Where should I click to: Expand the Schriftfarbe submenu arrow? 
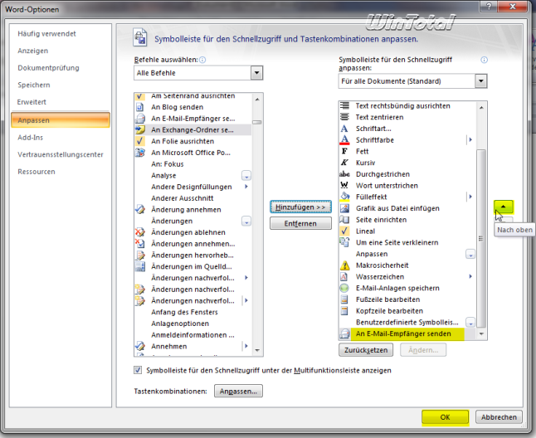(x=470, y=139)
